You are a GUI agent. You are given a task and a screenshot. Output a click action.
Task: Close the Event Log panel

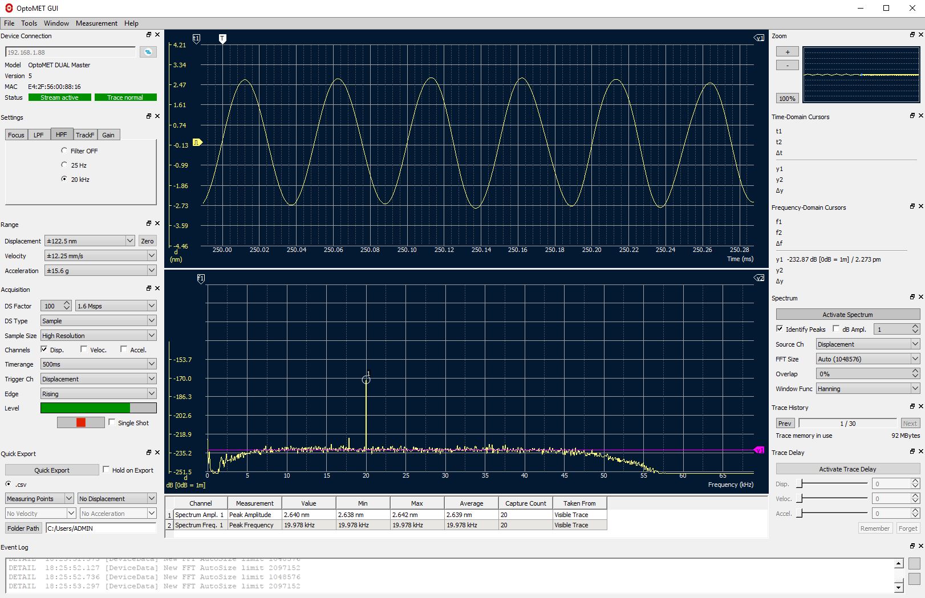920,546
